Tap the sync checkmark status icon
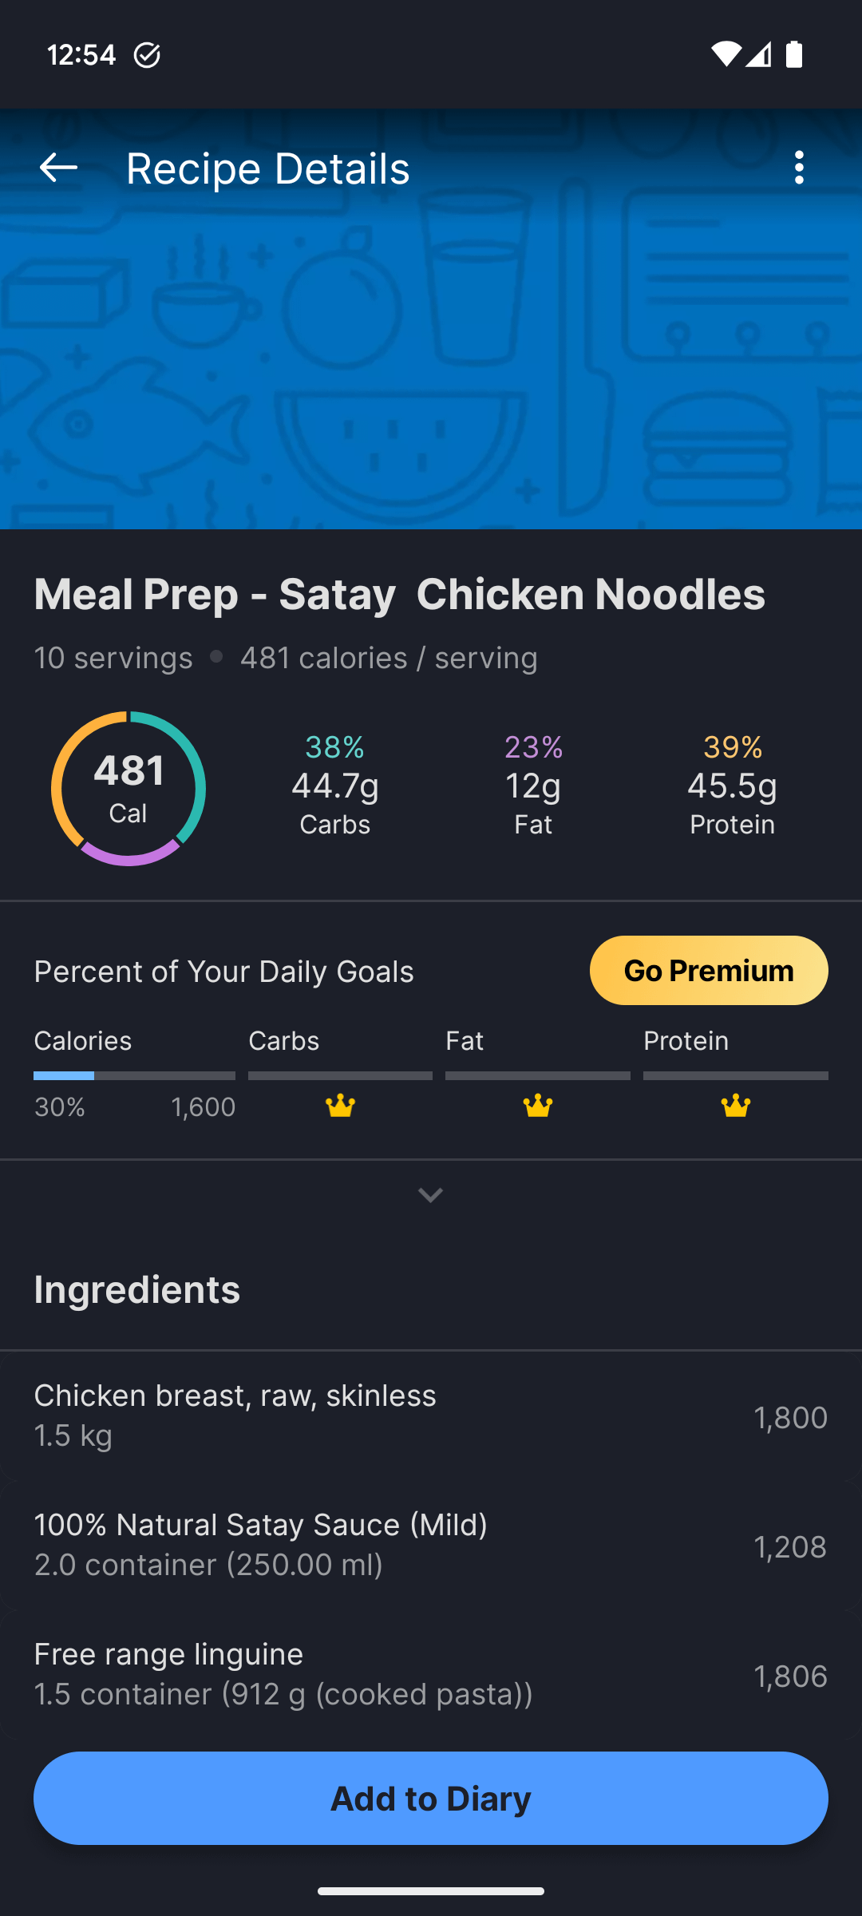This screenshot has height=1916, width=862. pos(147,55)
